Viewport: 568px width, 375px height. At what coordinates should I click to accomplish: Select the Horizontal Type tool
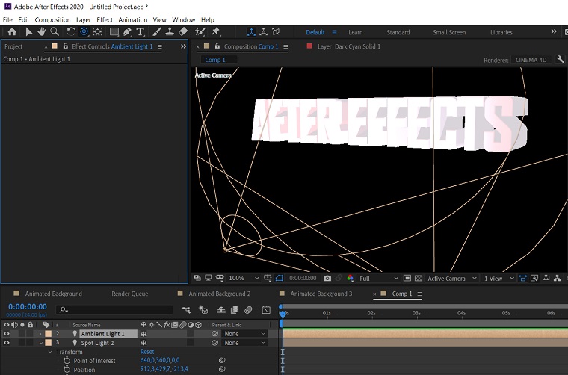click(x=141, y=32)
